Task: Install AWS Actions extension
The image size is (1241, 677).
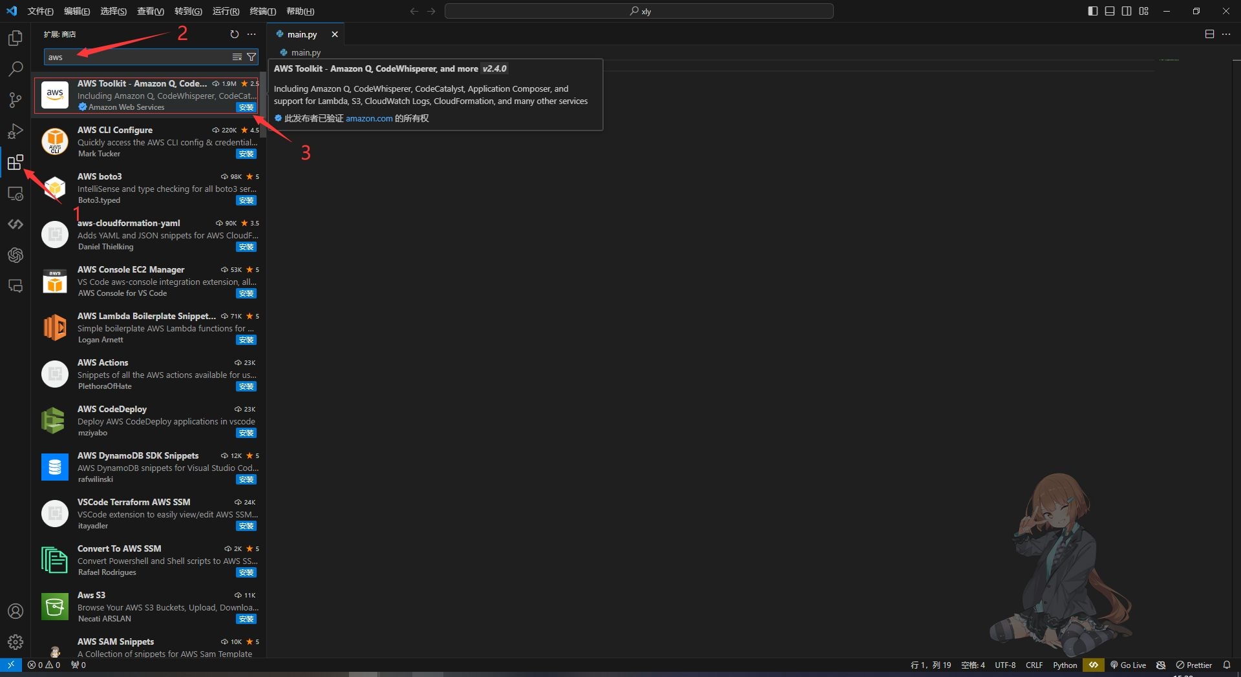Action: click(246, 386)
